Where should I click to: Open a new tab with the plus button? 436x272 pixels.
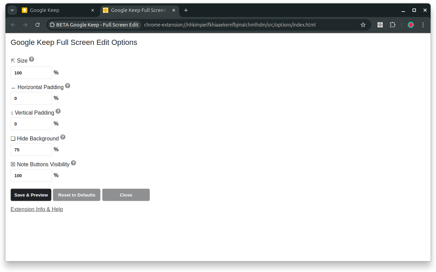[x=186, y=10]
